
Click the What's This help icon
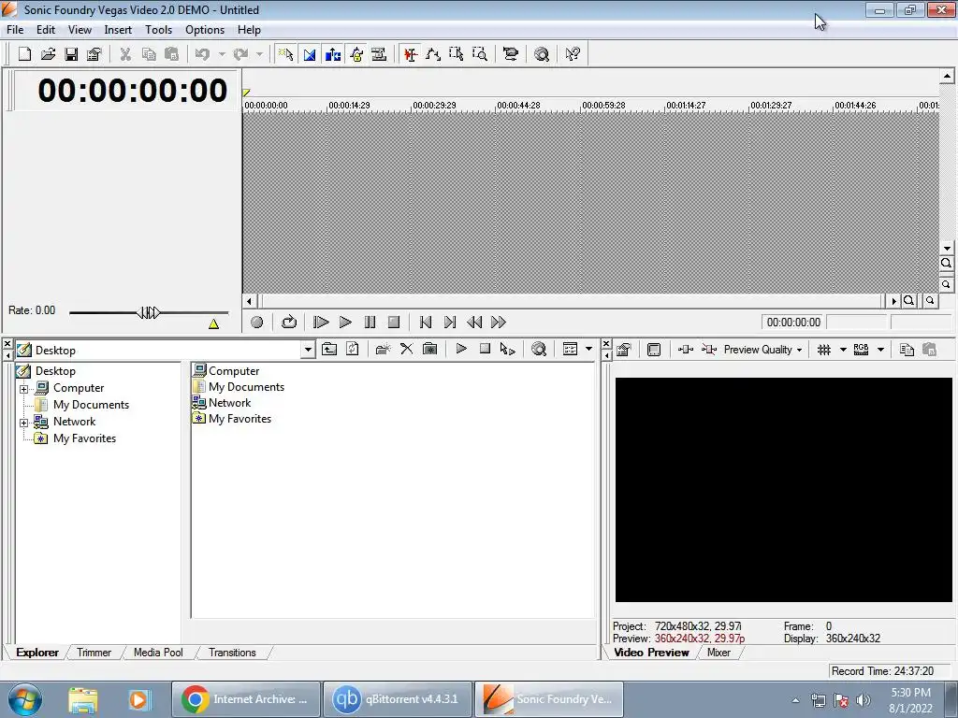point(573,54)
